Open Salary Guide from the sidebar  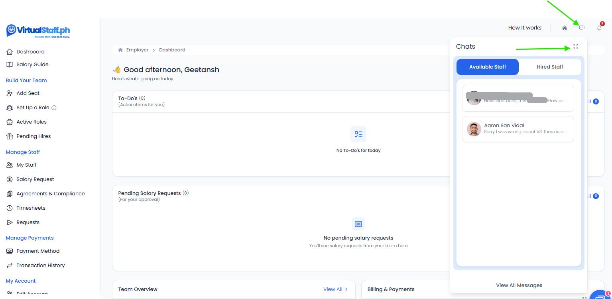coord(32,65)
